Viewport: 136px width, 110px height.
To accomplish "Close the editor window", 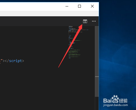I will point(92,6).
